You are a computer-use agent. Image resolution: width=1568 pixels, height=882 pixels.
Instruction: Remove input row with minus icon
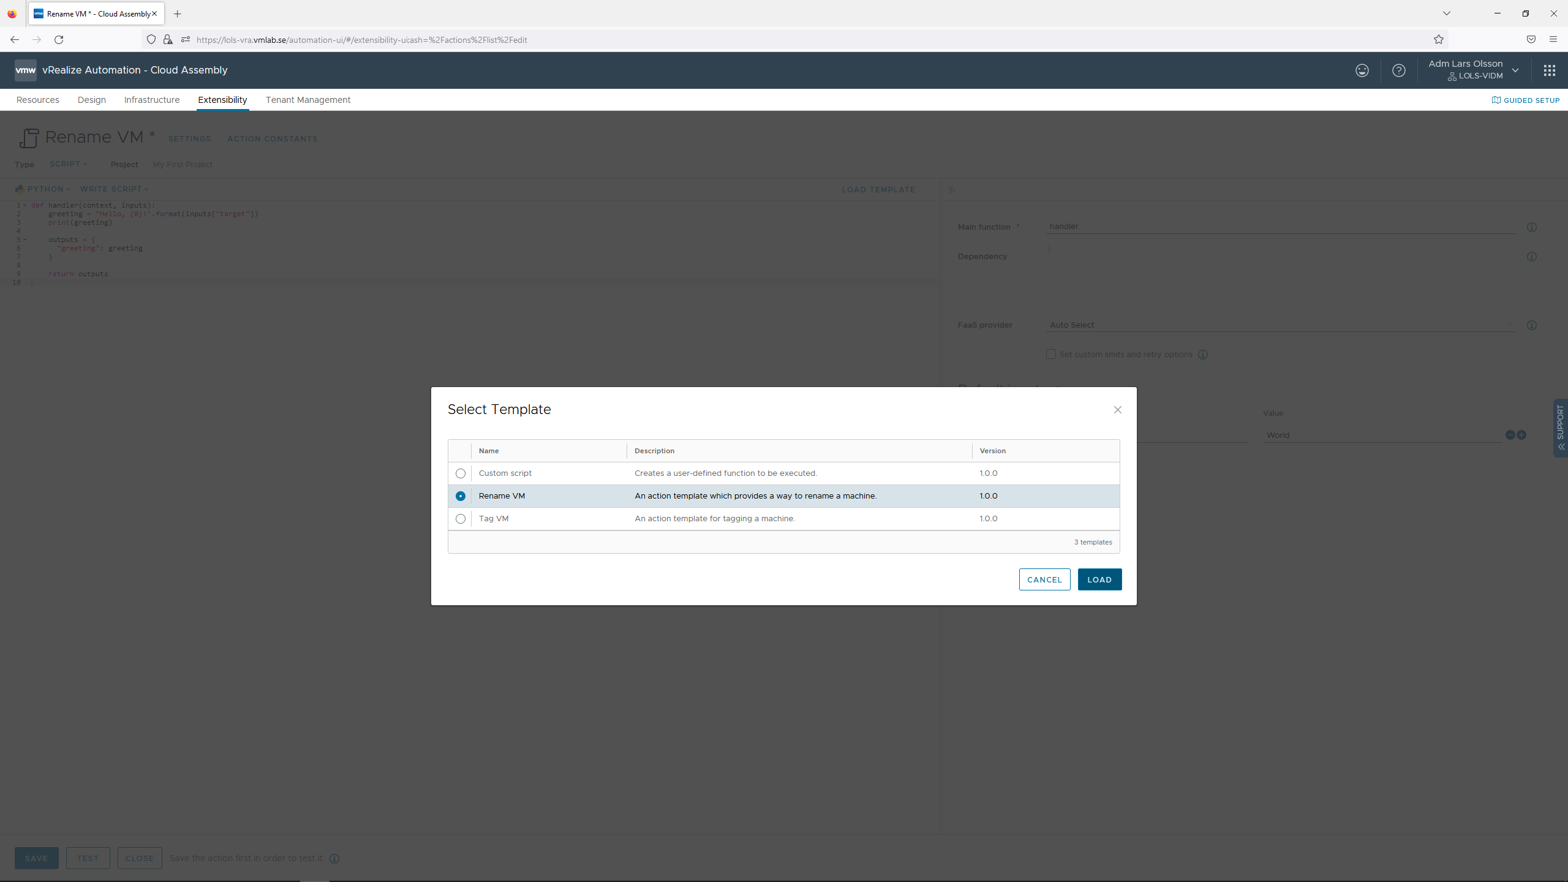click(x=1510, y=435)
